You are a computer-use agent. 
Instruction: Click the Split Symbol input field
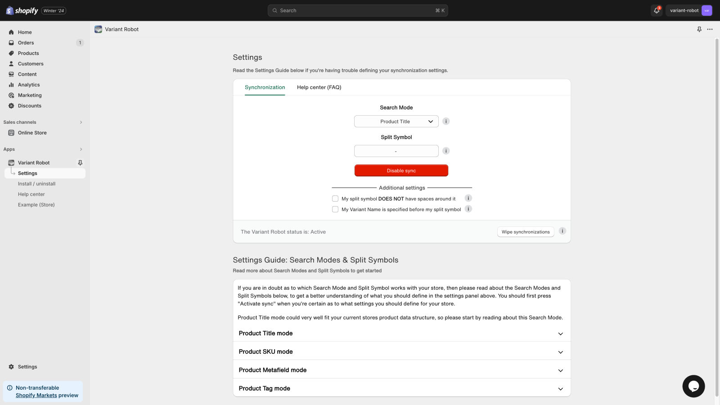(x=396, y=151)
